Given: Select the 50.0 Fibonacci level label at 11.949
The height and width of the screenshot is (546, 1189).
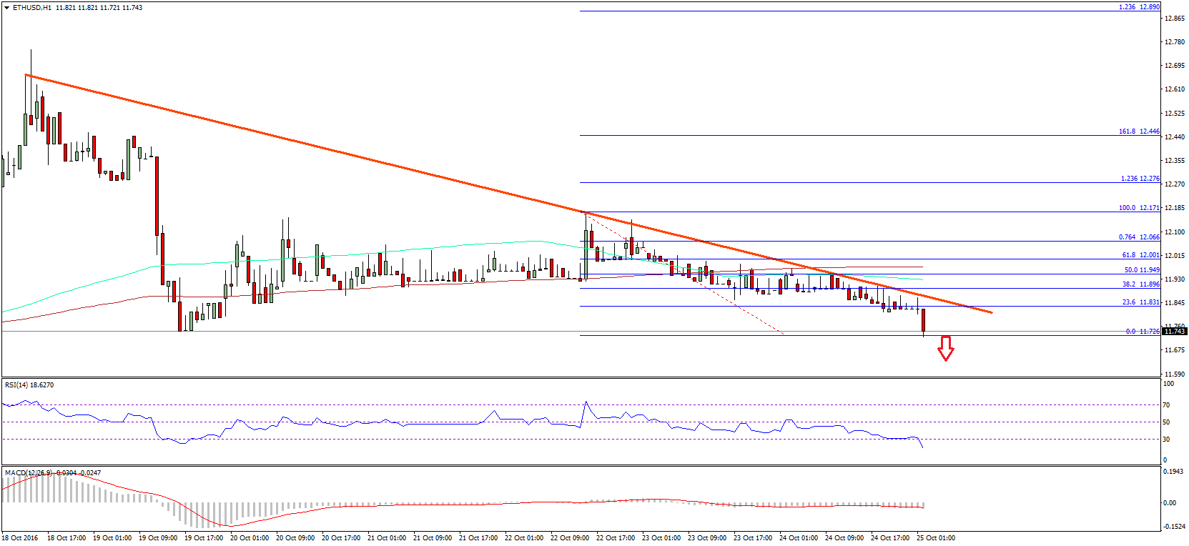Looking at the screenshot, I should (1141, 270).
